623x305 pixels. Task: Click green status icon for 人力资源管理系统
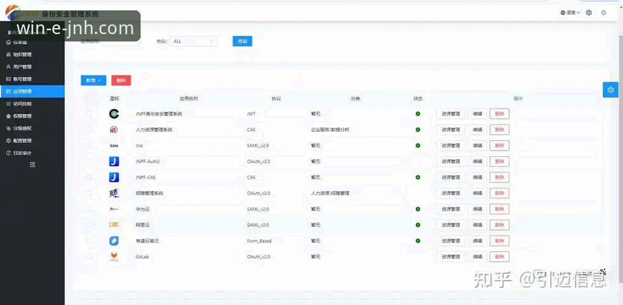click(418, 130)
